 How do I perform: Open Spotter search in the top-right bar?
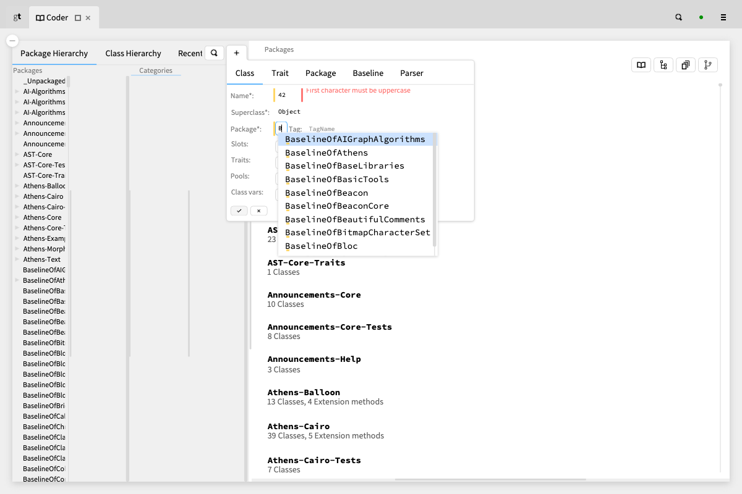pos(678,17)
